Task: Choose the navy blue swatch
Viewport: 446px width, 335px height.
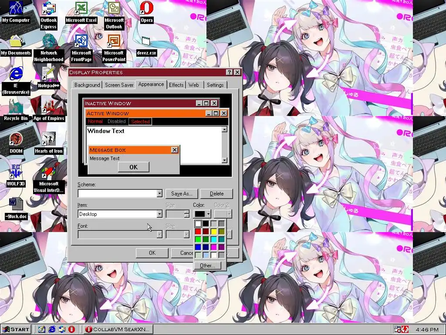Action: pyautogui.click(x=206, y=247)
